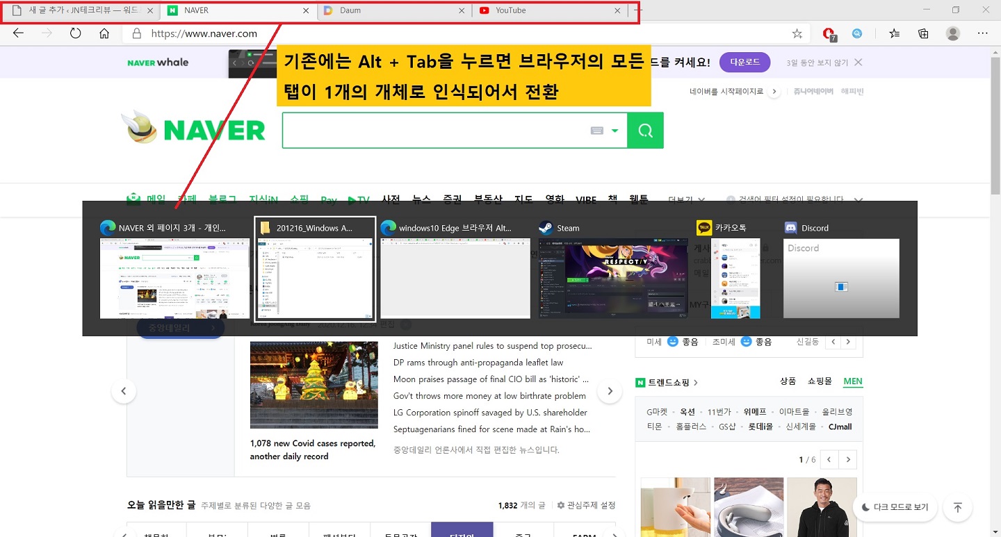The height and width of the screenshot is (537, 1001).
Task: Show previous news slide with left arrow
Action: 124,391
